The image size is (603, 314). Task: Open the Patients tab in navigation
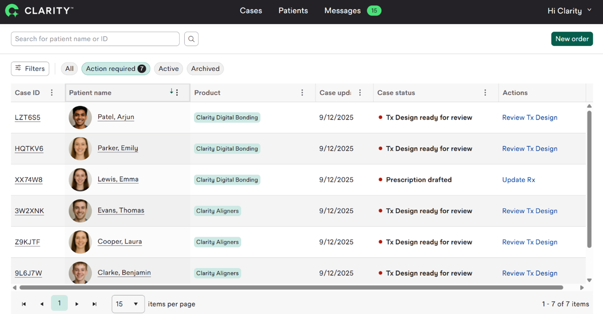tap(293, 11)
